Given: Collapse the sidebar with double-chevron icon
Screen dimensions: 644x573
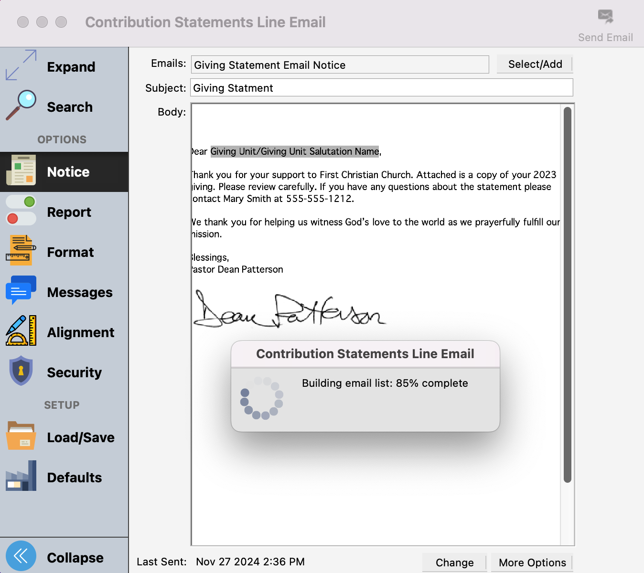Looking at the screenshot, I should click(x=21, y=556).
